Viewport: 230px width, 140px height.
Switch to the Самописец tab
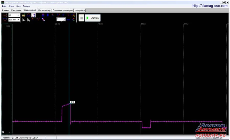pyautogui.click(x=16, y=10)
